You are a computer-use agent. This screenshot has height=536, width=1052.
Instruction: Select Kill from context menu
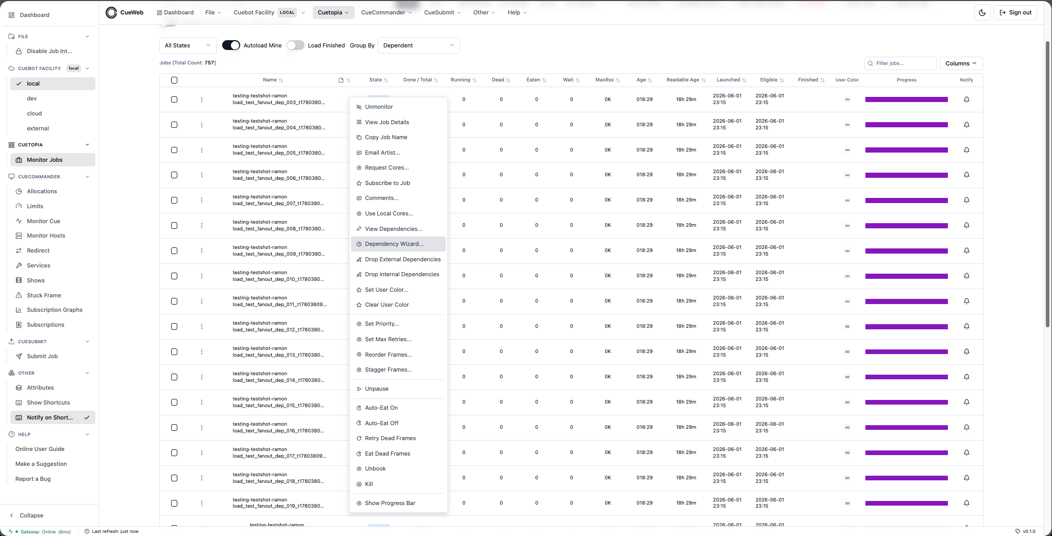[398, 484]
